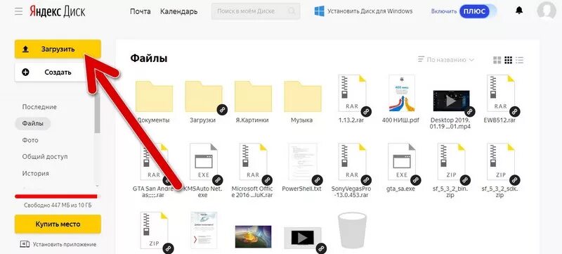
Task: Click the yellow Загрузить button
Action: (58, 49)
